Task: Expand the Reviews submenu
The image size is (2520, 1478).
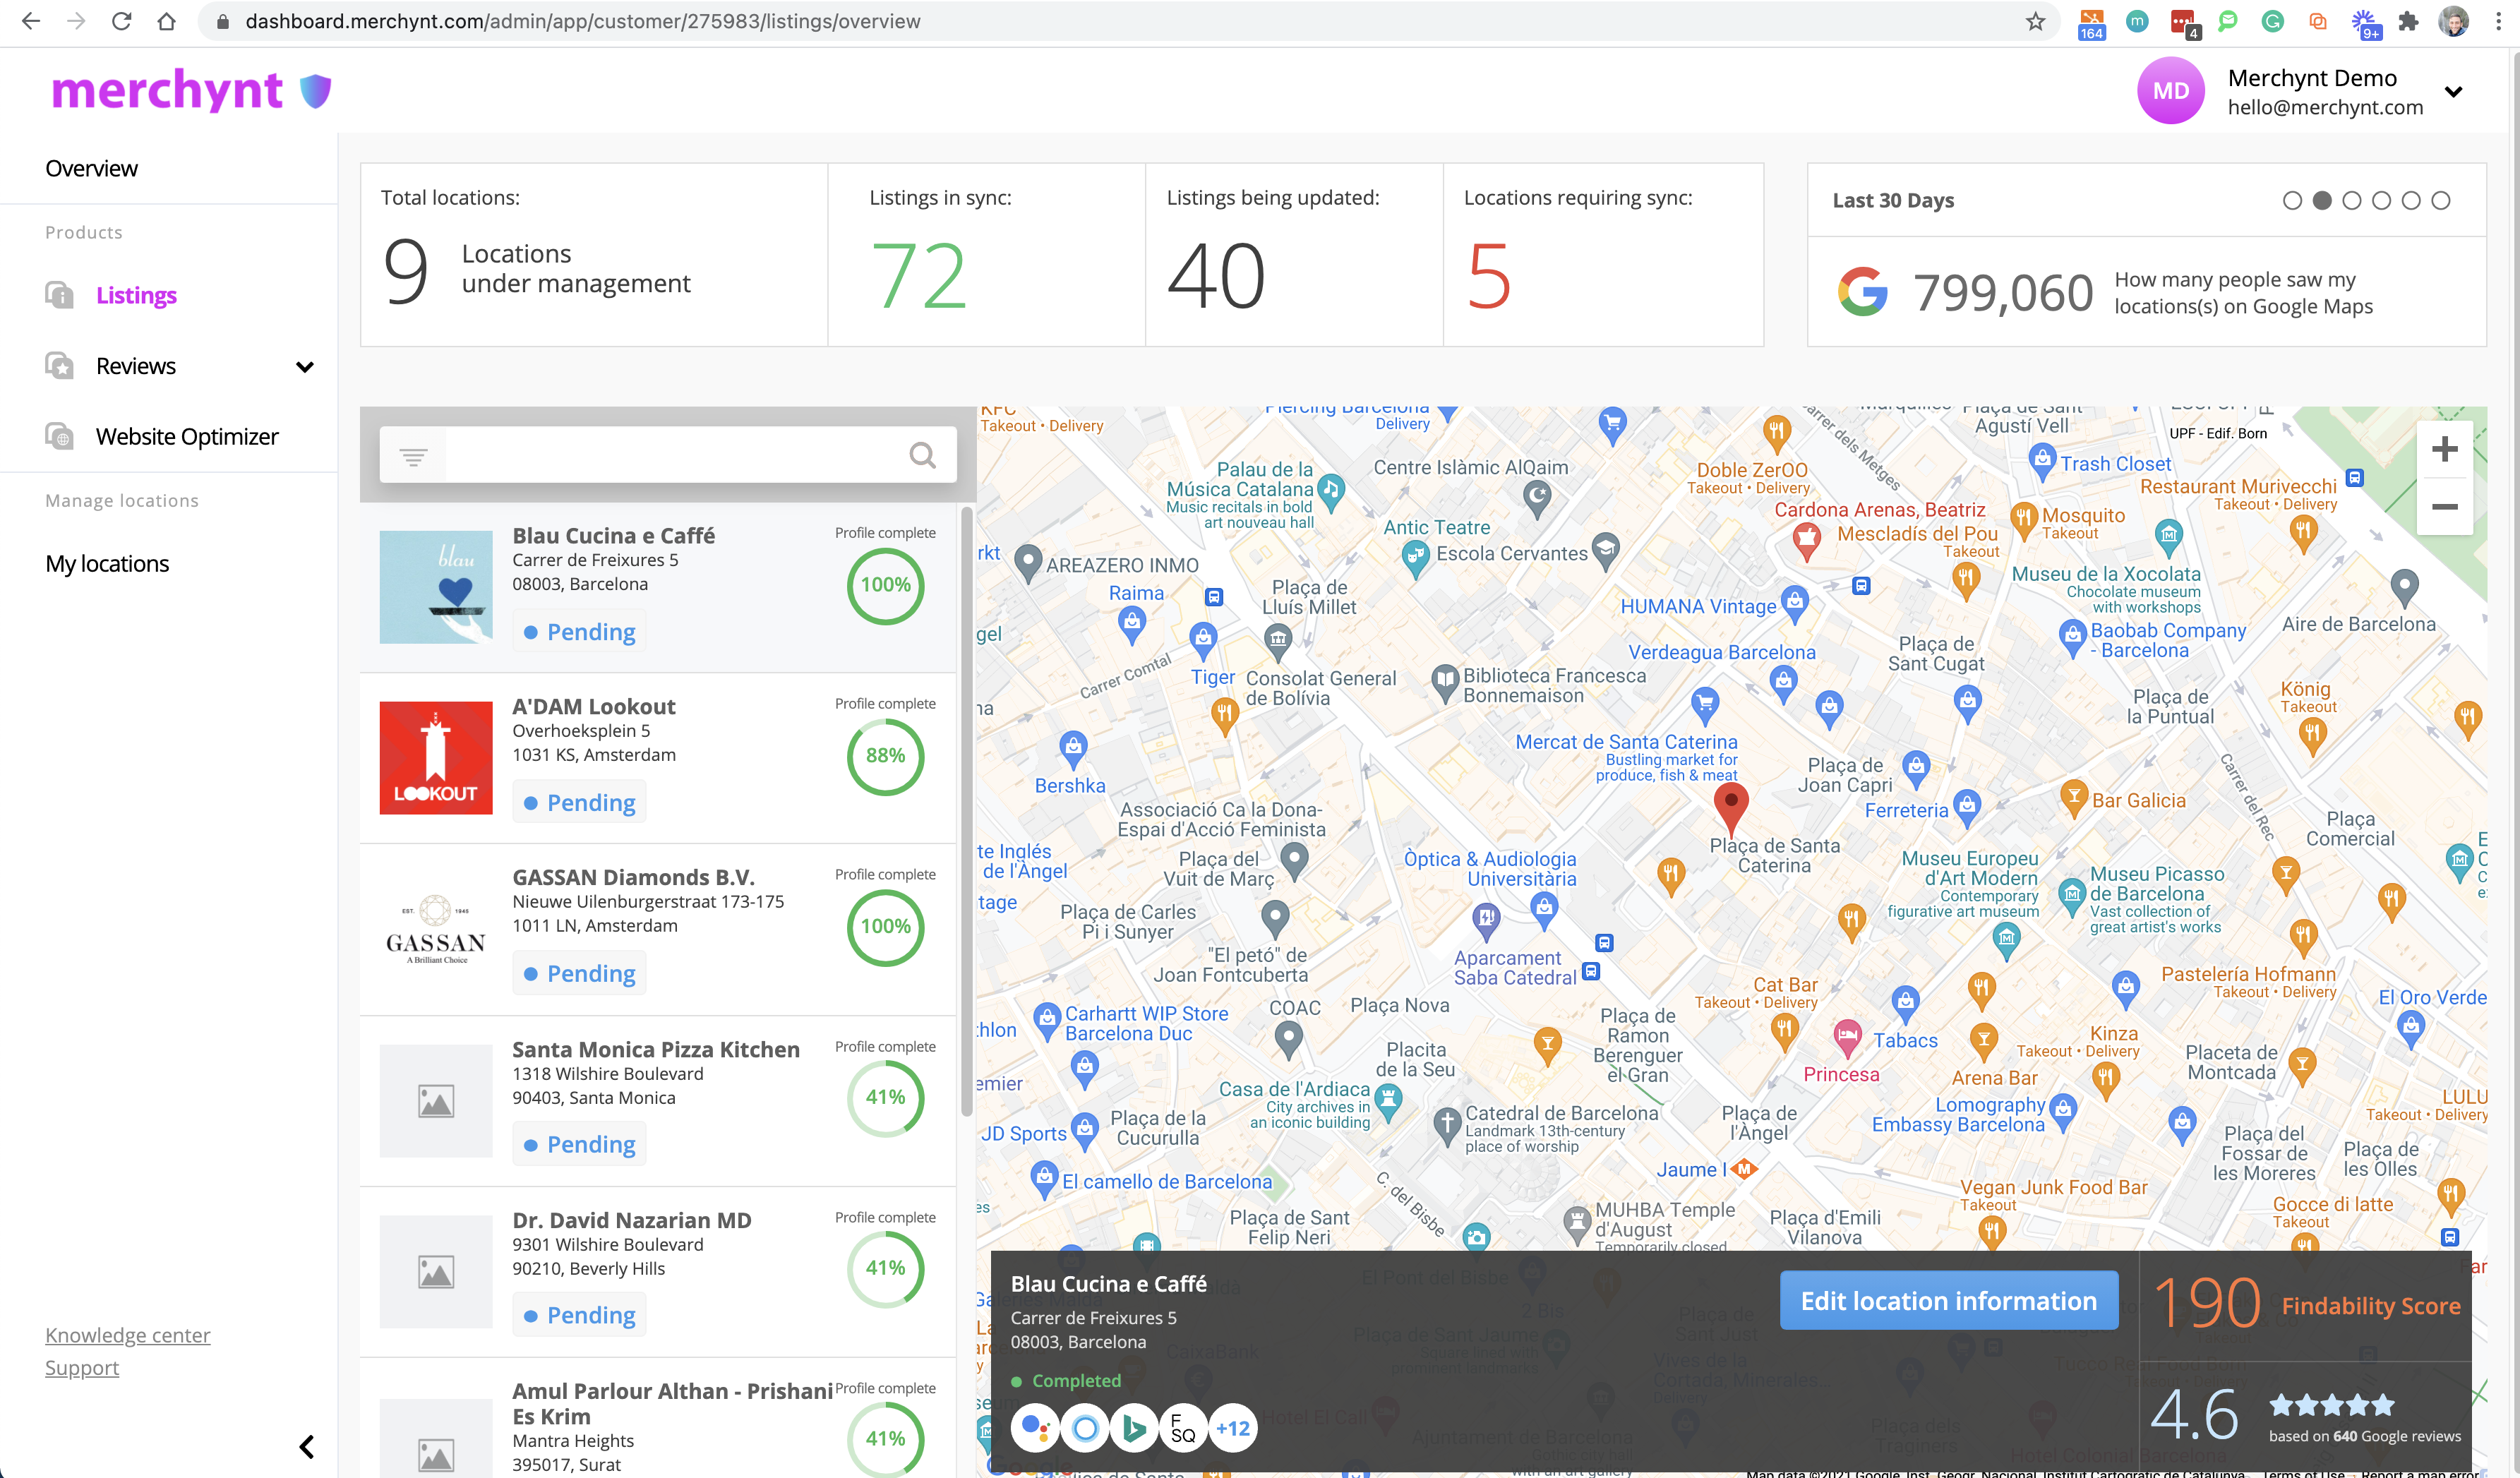Action: click(304, 367)
